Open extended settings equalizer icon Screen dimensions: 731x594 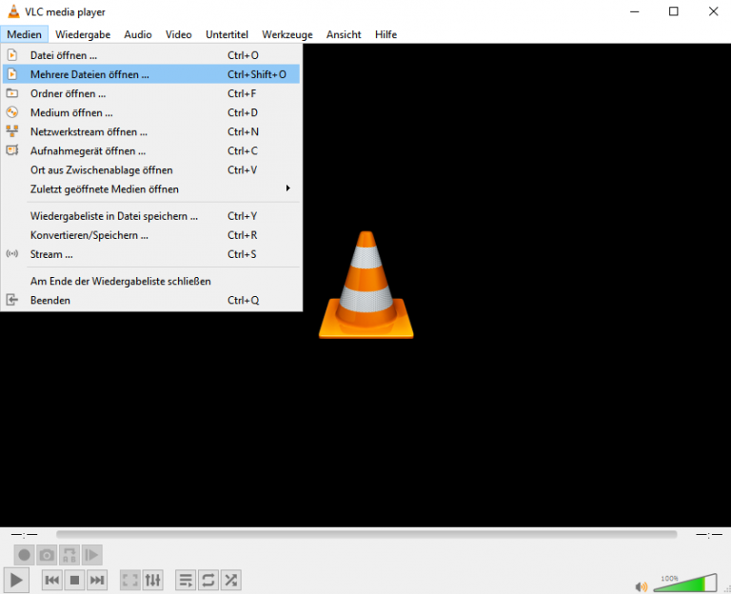pos(153,580)
